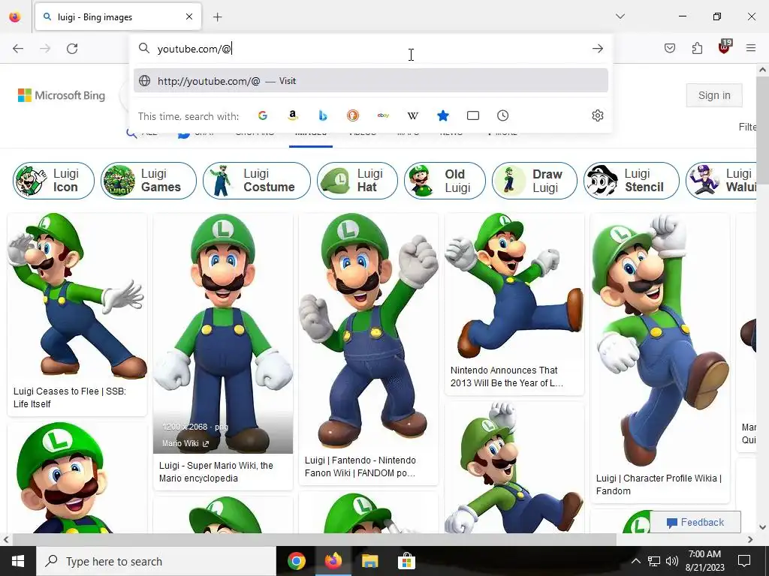The width and height of the screenshot is (769, 576).
Task: Open the Fantendo Luigi image
Action: (368, 331)
